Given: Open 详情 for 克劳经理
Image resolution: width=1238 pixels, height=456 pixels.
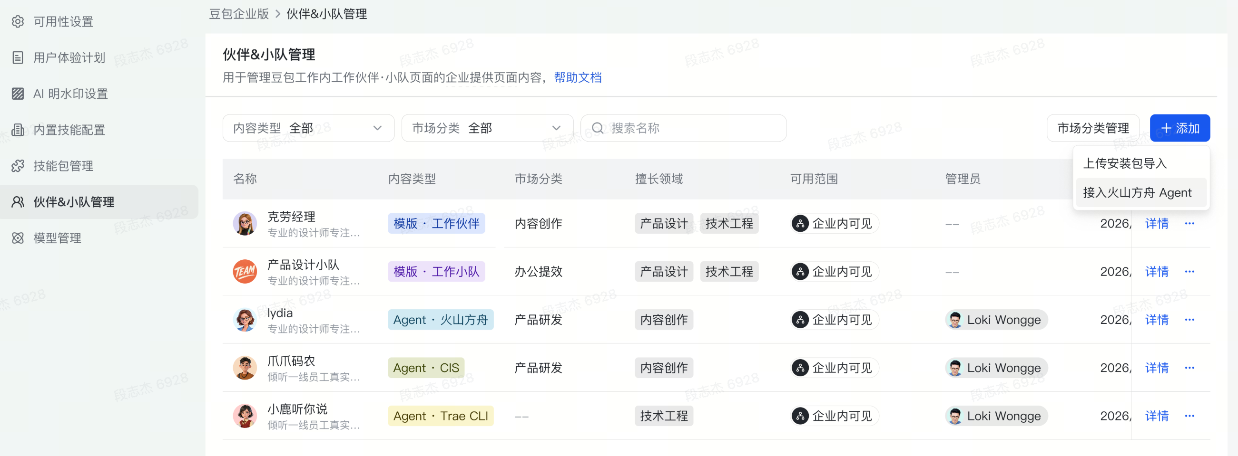Looking at the screenshot, I should (x=1157, y=224).
